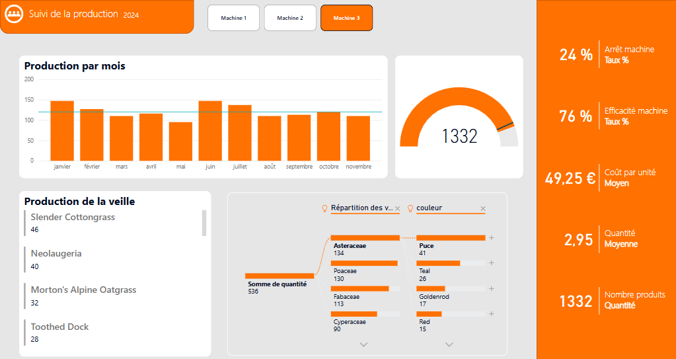Expand Goldenrod node with plus icon
This screenshot has height=359, width=676.
coord(492,289)
